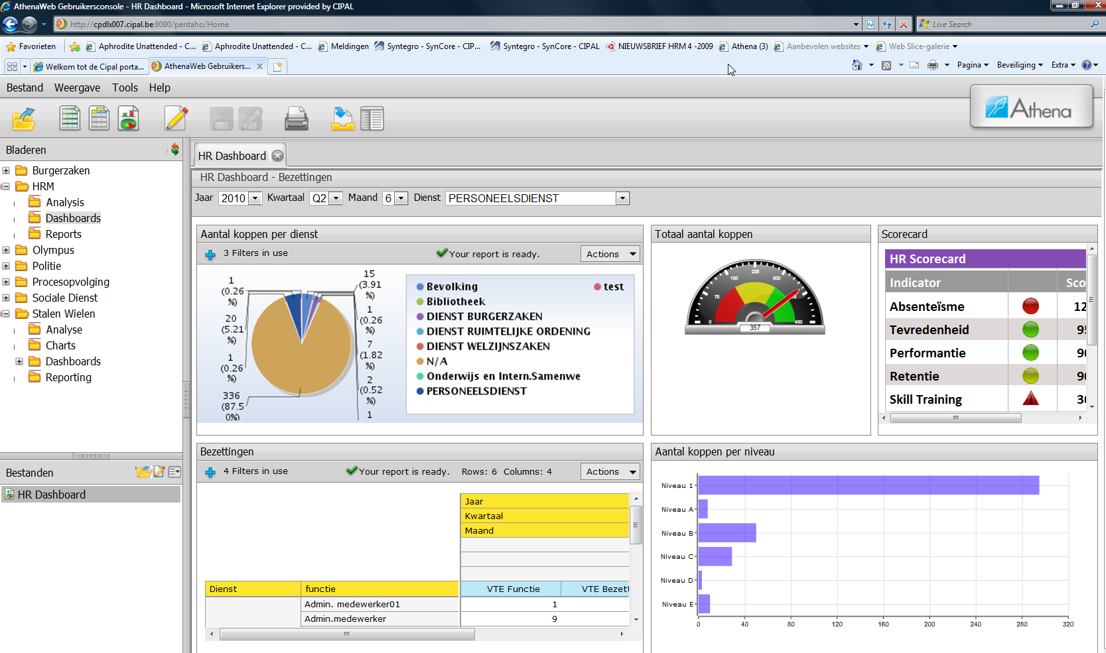This screenshot has height=653, width=1106.
Task: Click the new chart dashboard icon
Action: (129, 119)
